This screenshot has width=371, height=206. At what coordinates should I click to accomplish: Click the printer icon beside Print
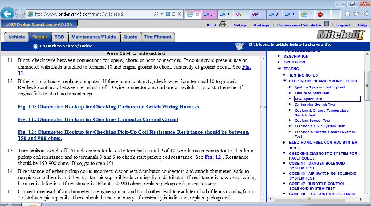coord(222,25)
